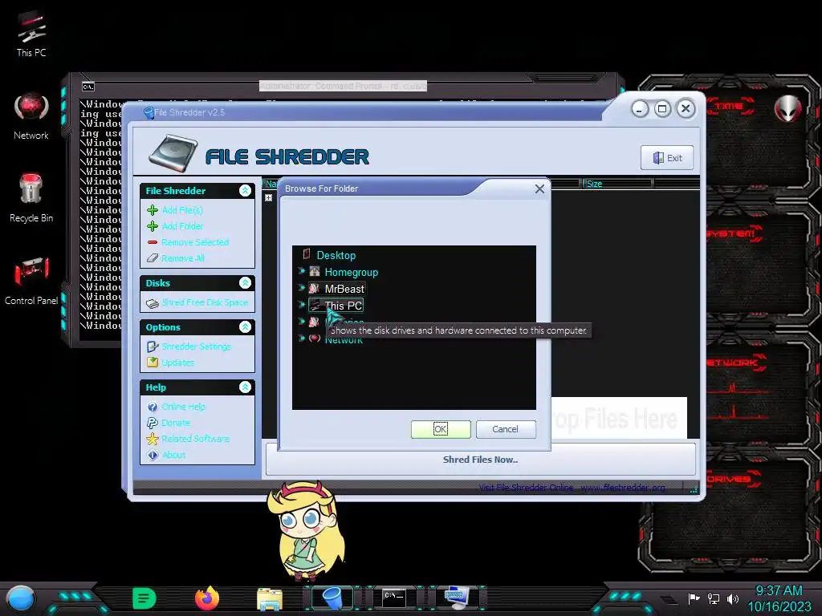The width and height of the screenshot is (822, 616).
Task: Click the Size column header
Action: coord(617,184)
